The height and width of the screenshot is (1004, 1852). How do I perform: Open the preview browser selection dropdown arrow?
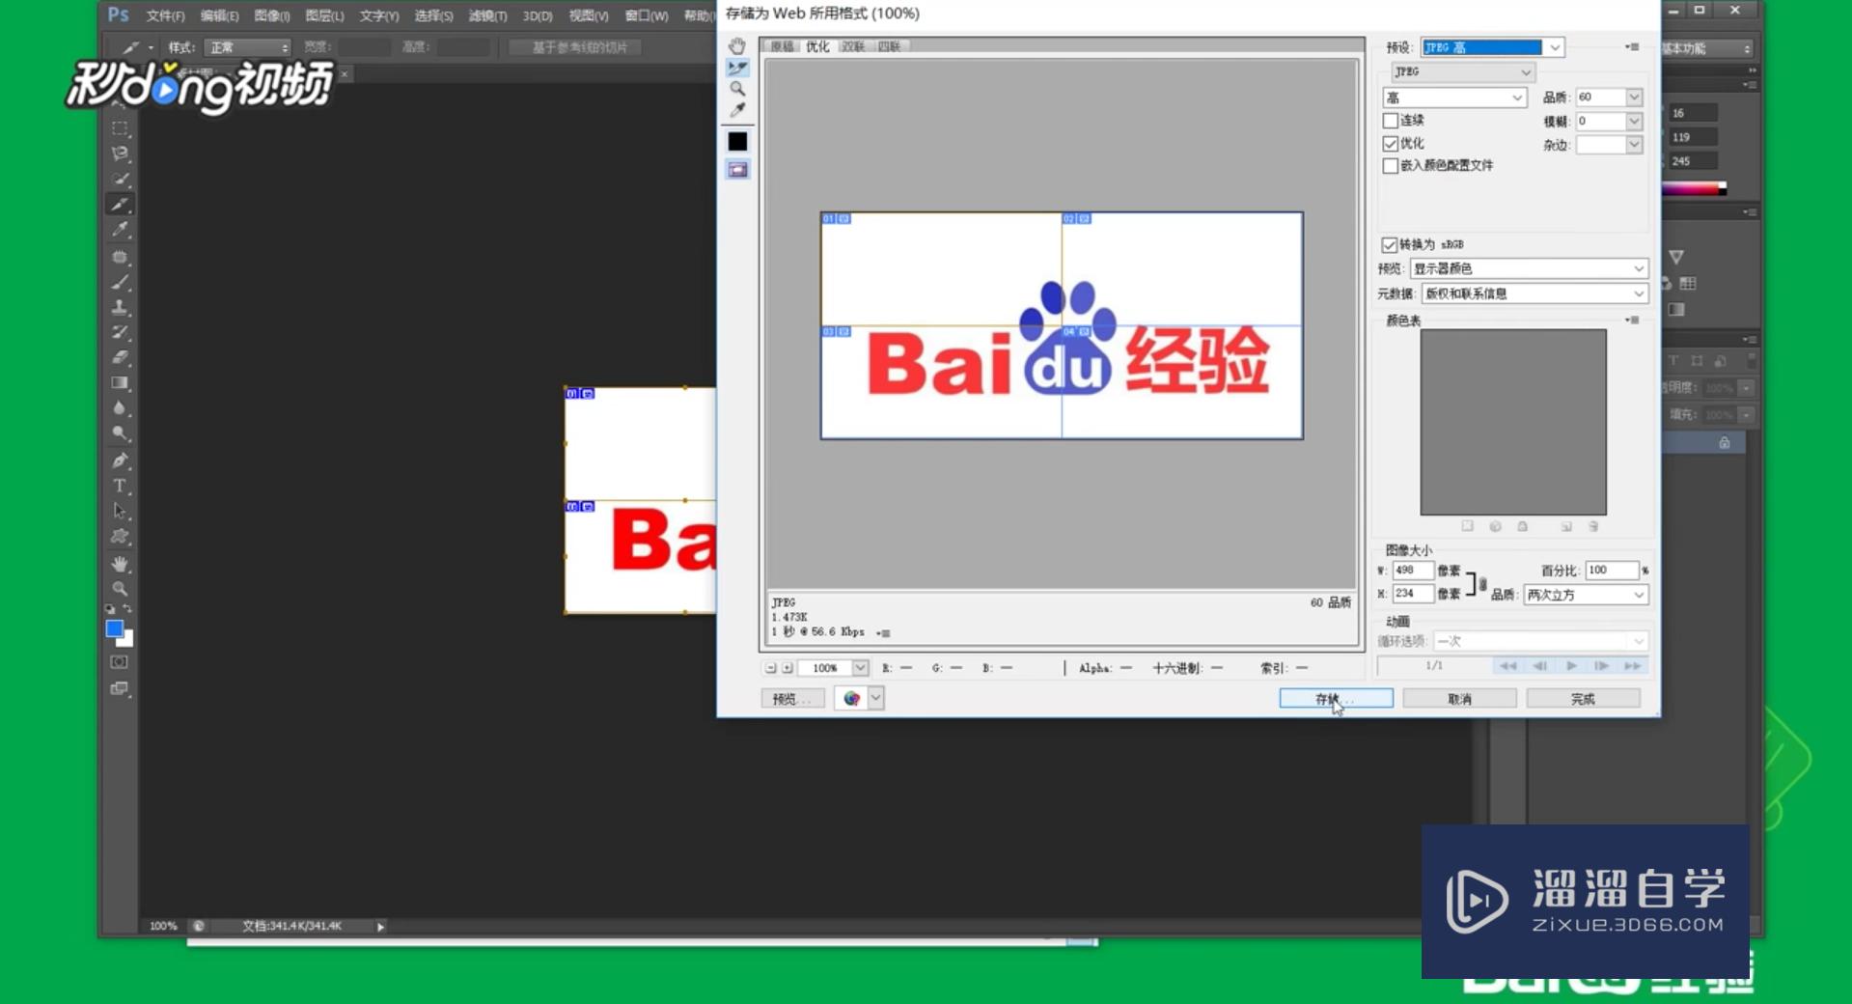tap(875, 699)
